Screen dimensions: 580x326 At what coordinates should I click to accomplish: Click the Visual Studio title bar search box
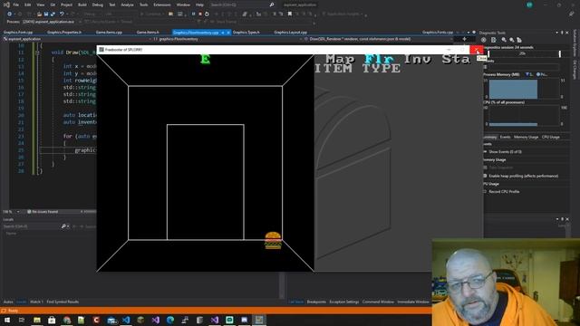(242, 5)
